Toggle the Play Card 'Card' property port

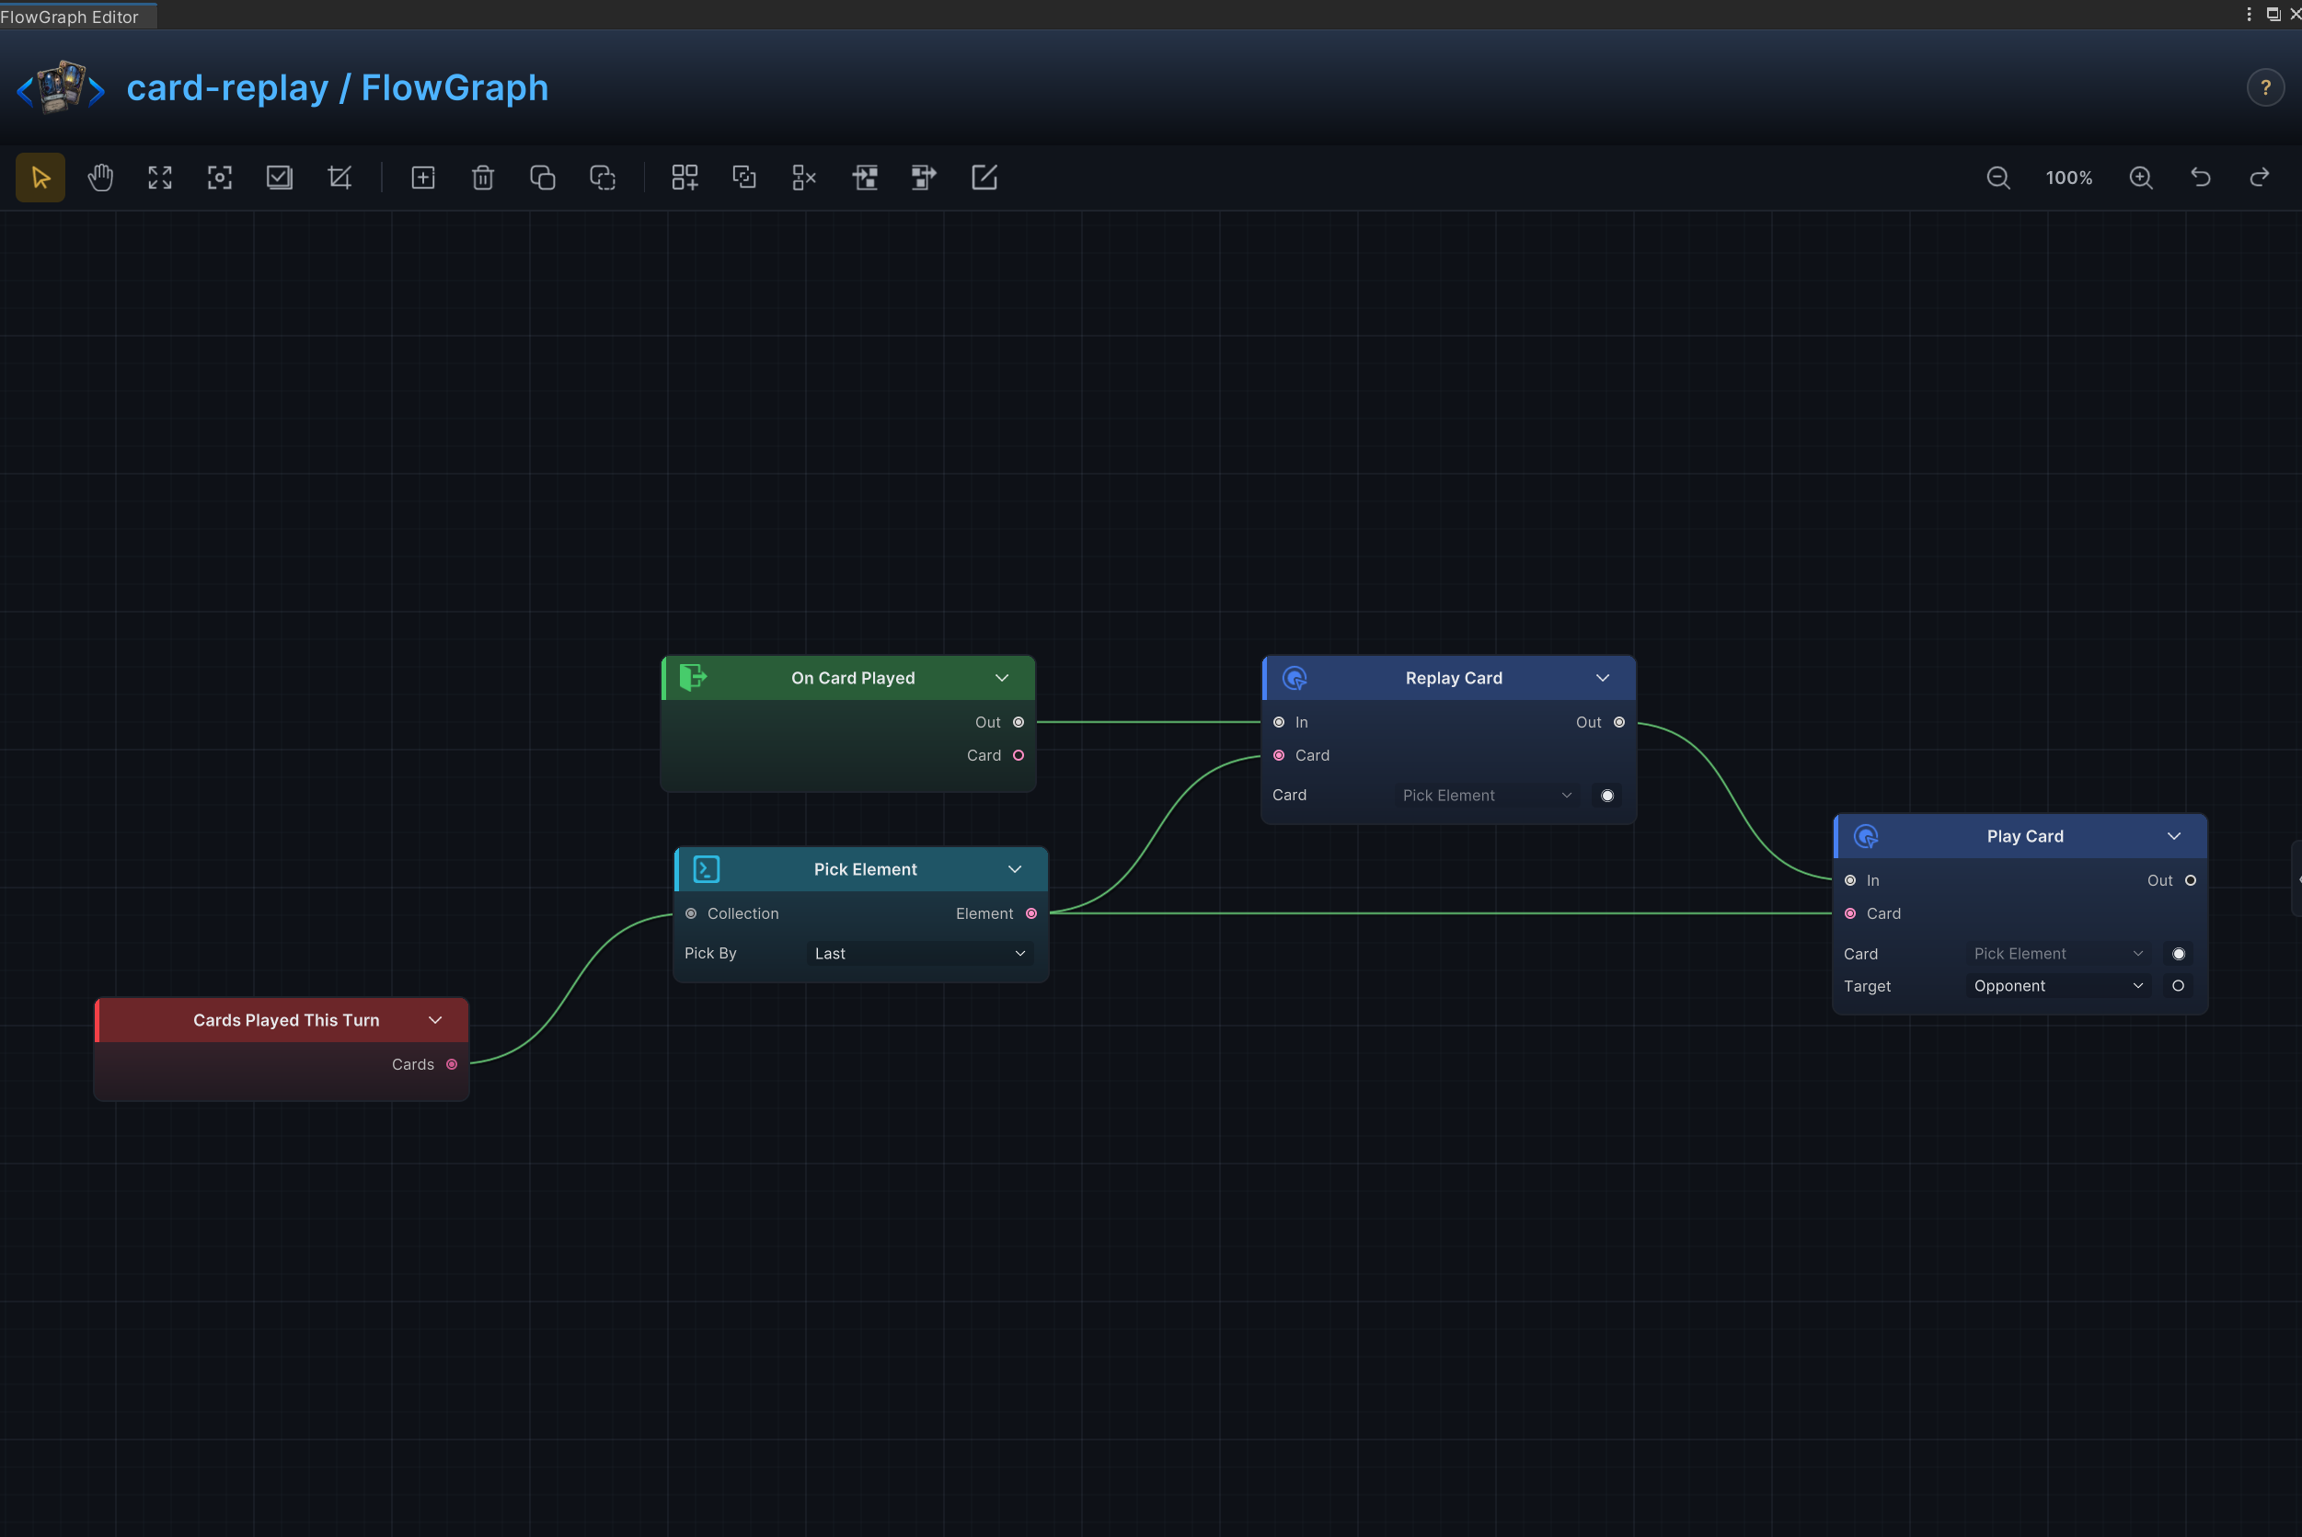pyautogui.click(x=2179, y=954)
